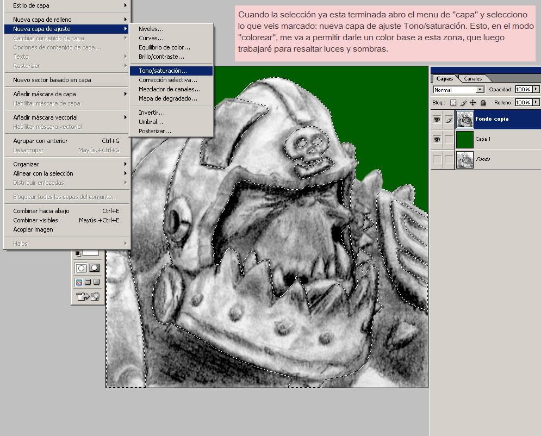
Task: Toggle lock image pixels brush icon
Action: (x=463, y=102)
